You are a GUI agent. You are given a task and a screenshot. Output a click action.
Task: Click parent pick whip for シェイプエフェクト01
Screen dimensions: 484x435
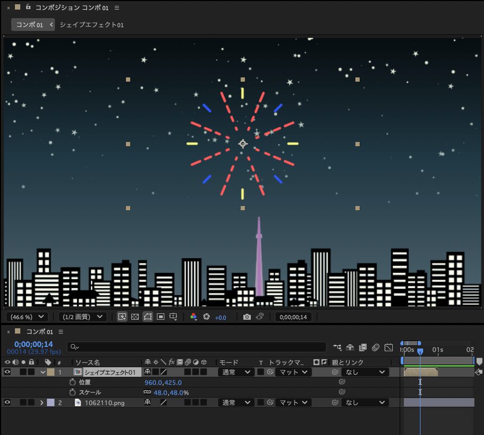pos(335,372)
